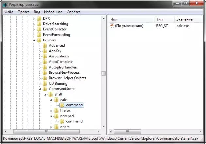Expand the Advanced key

pos(40,46)
